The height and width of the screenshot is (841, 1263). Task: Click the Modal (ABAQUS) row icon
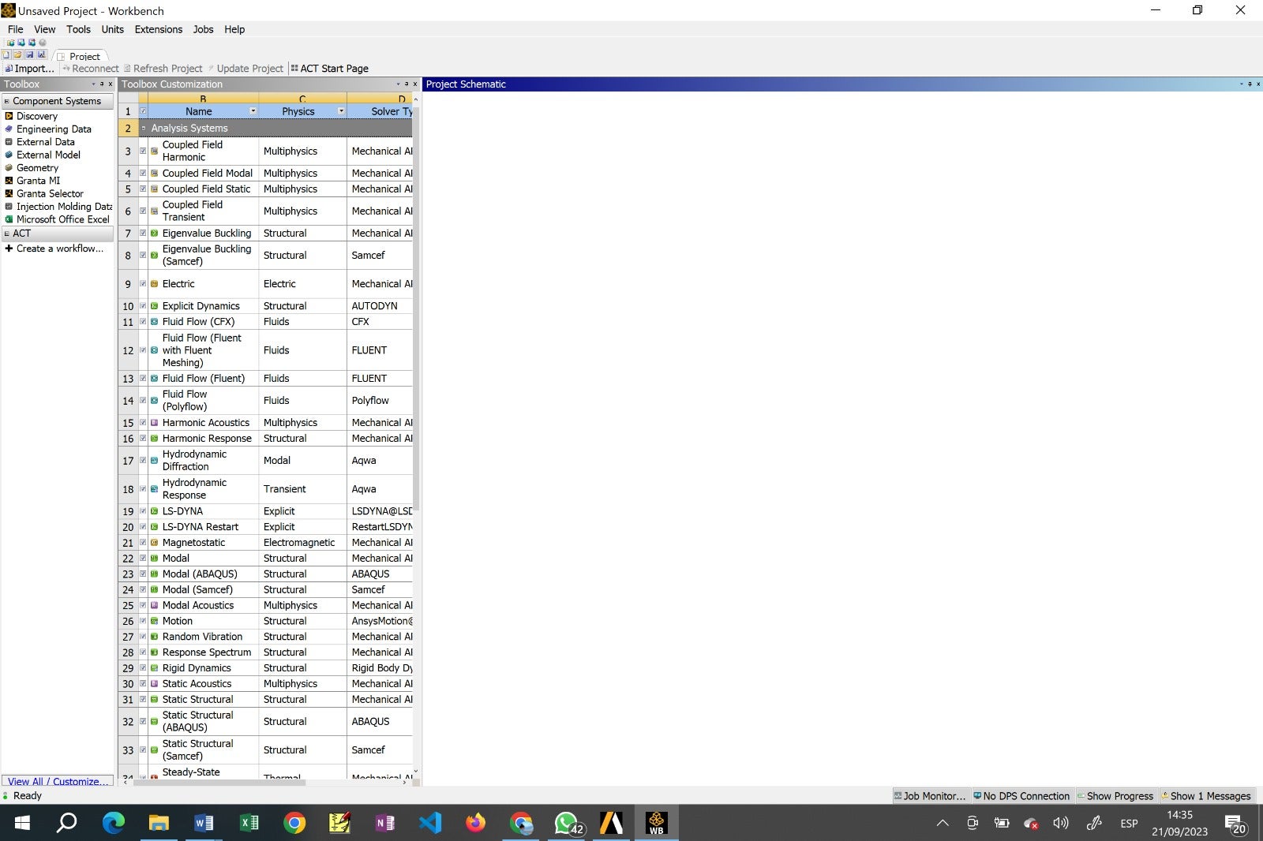click(154, 574)
